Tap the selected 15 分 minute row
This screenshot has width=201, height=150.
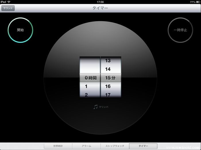[111, 78]
